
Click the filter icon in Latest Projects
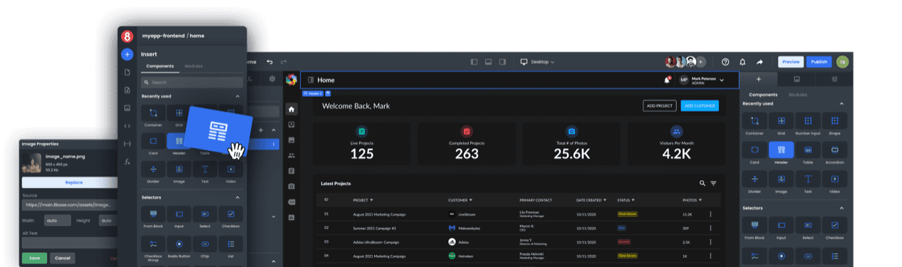[713, 183]
